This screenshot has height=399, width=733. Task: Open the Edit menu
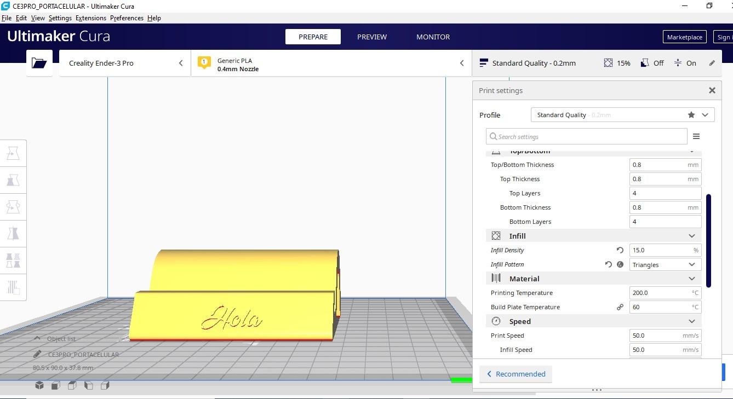[21, 18]
